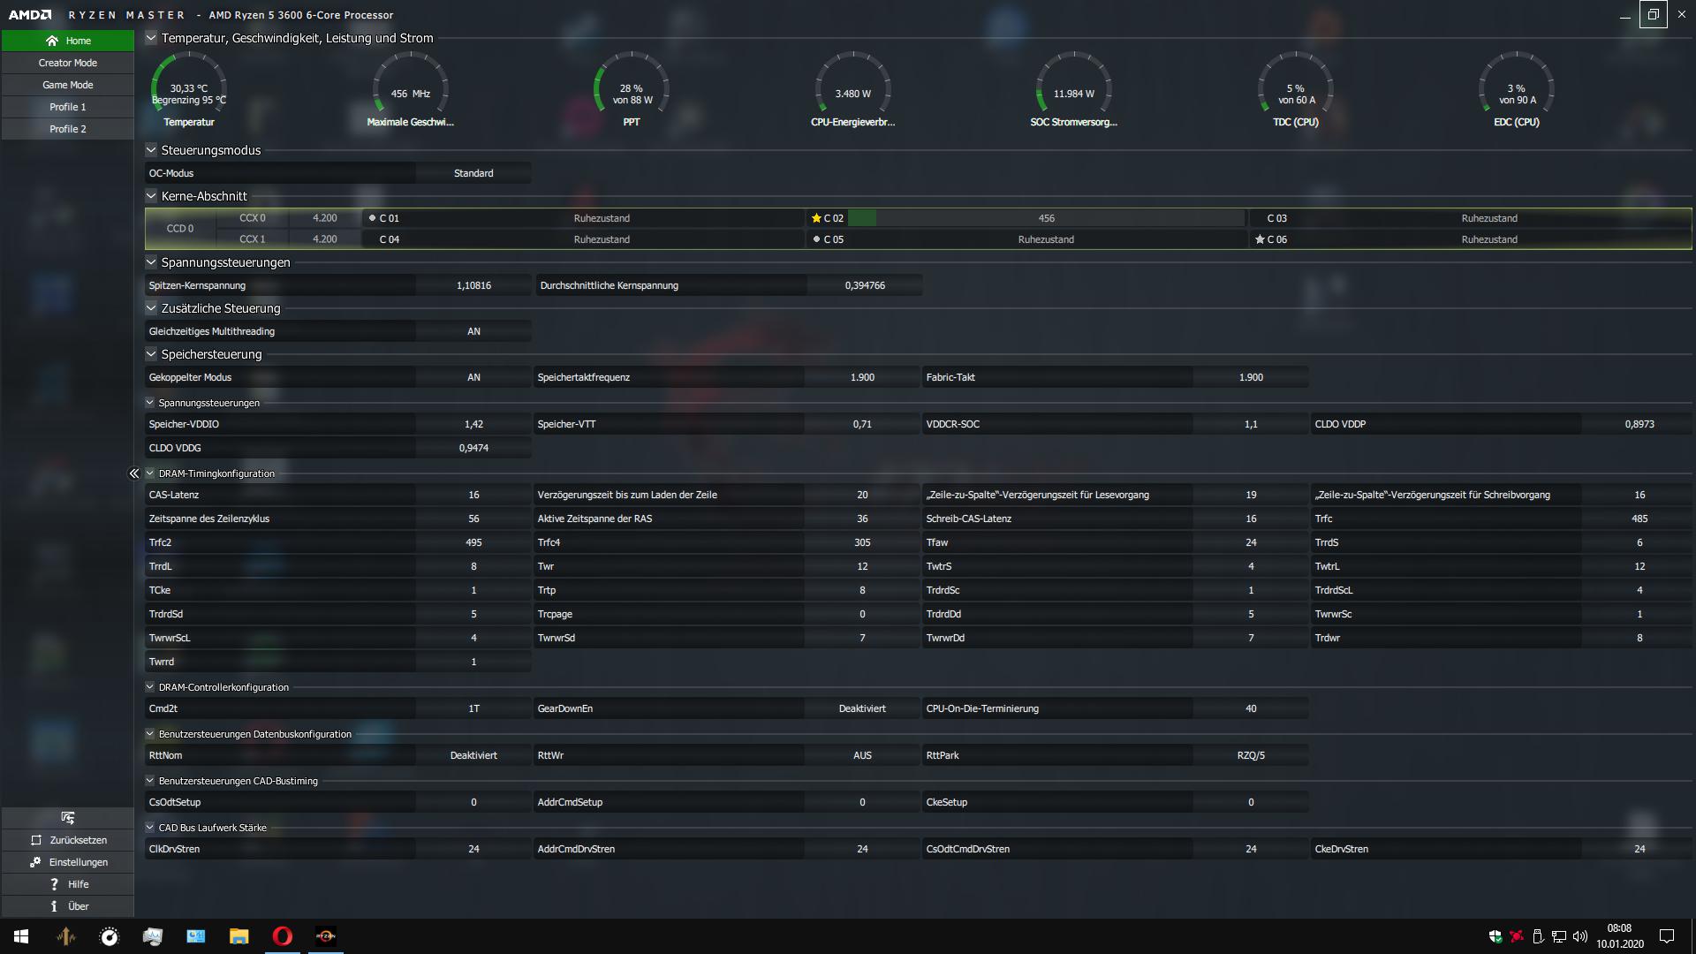
Task: Click the GearDownEn Deaktiviert value
Action: point(862,708)
